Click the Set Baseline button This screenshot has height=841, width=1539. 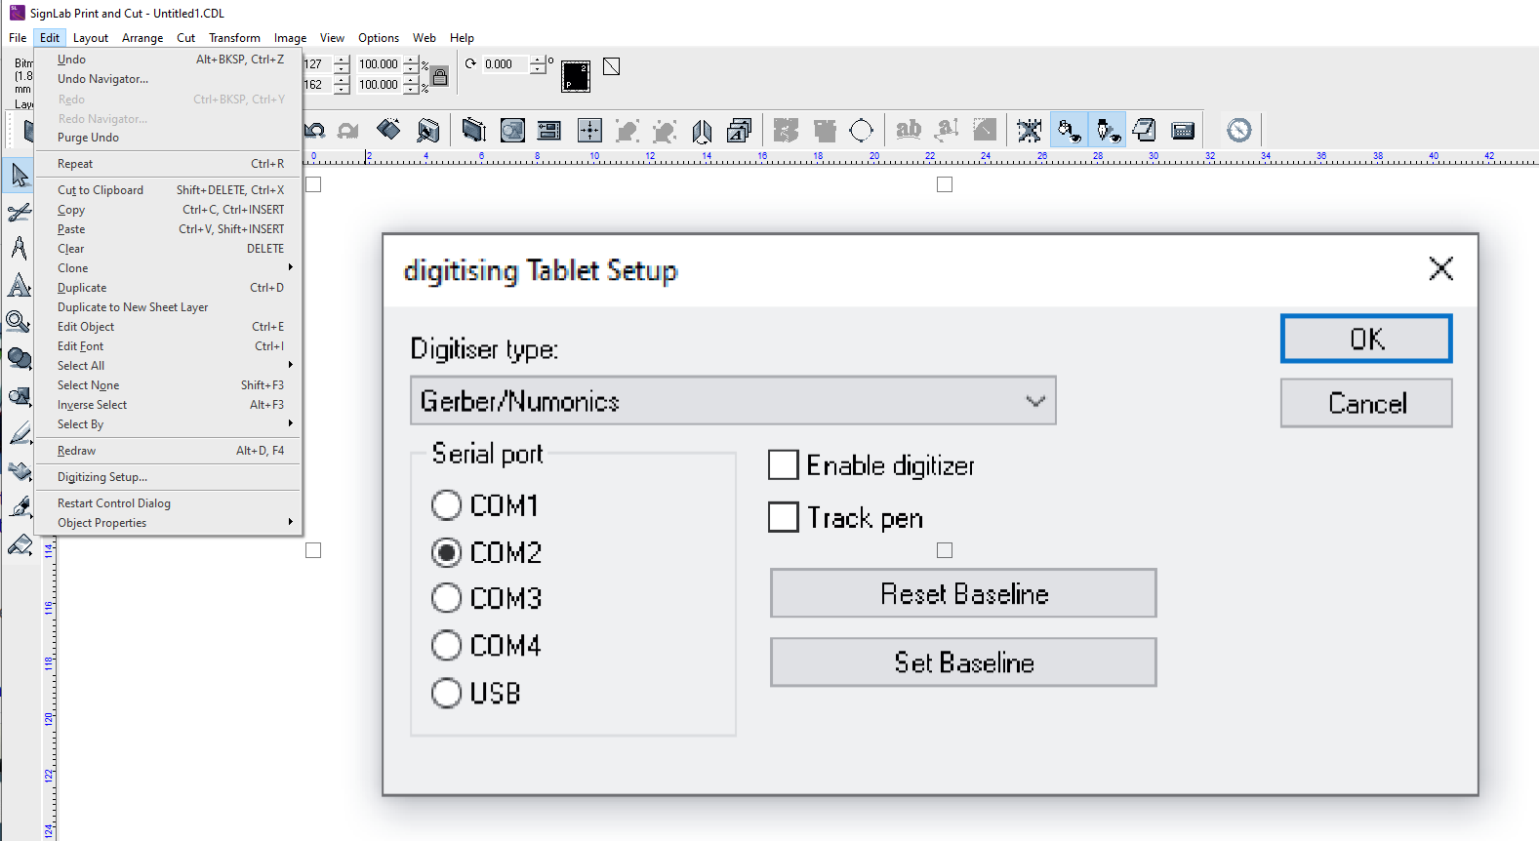(x=963, y=662)
